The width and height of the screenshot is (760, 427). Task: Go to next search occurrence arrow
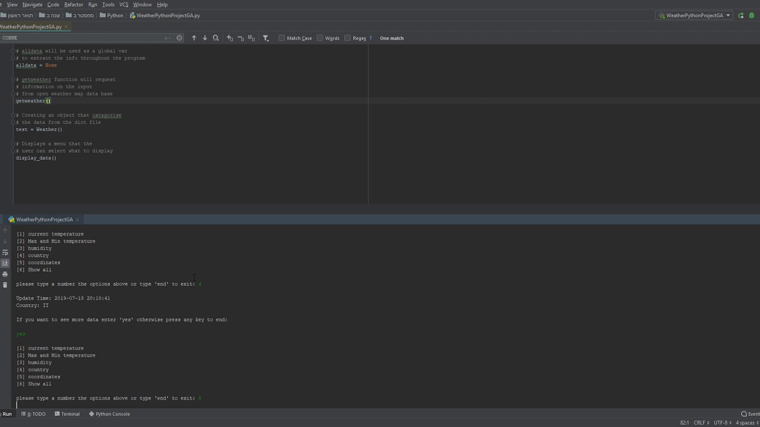click(x=205, y=38)
